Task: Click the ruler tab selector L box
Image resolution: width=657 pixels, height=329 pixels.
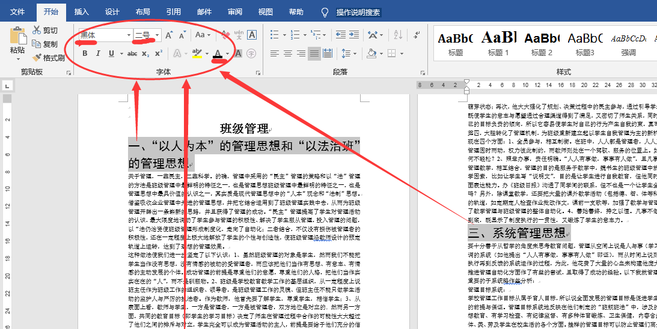Action: coord(8,86)
